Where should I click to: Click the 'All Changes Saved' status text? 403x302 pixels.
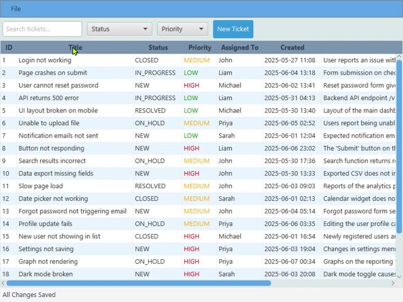[29, 295]
